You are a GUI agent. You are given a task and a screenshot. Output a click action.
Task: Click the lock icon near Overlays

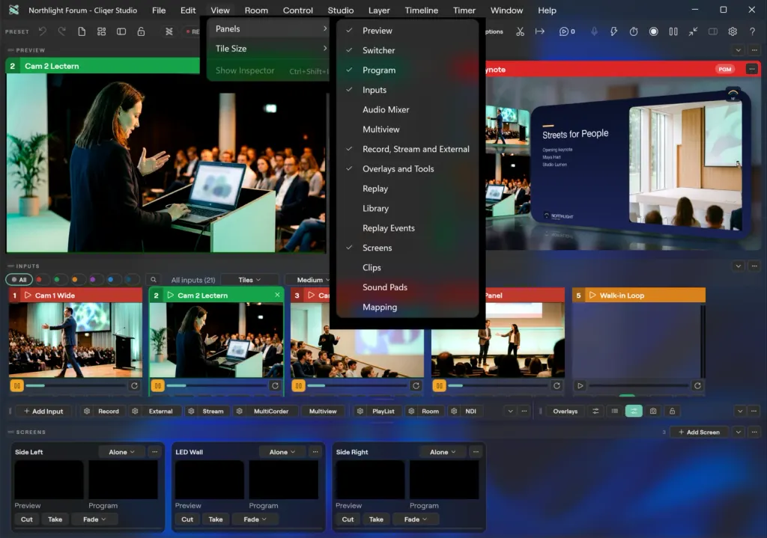(672, 411)
